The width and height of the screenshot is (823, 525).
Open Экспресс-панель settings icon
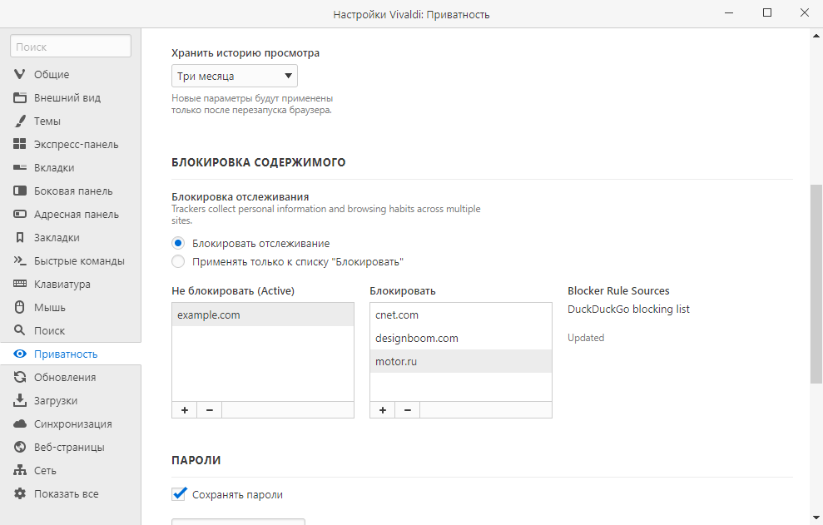pos(21,144)
